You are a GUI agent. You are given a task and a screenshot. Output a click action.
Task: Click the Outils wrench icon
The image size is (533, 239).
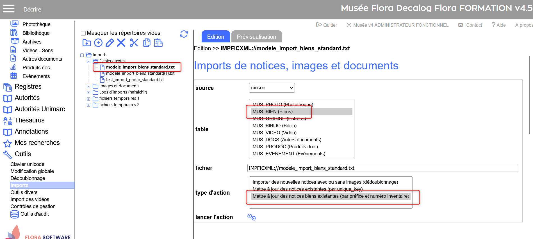[8, 154]
